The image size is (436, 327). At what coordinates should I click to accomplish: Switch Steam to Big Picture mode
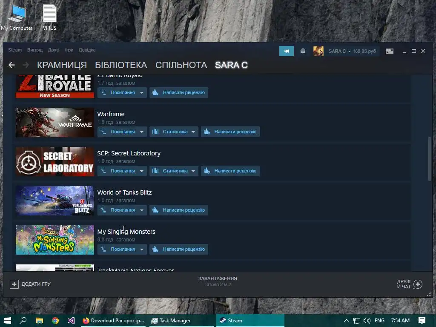(x=389, y=51)
